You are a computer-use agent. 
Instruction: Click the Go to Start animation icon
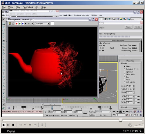114,112
